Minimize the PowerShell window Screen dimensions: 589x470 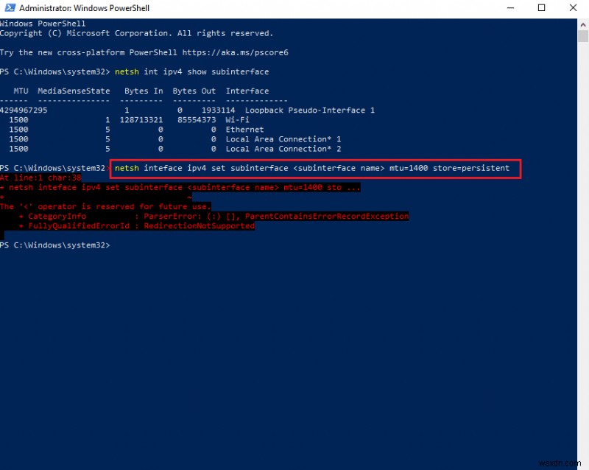[510, 7]
